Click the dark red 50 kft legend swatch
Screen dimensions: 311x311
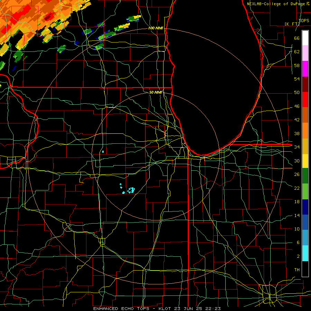305,84
